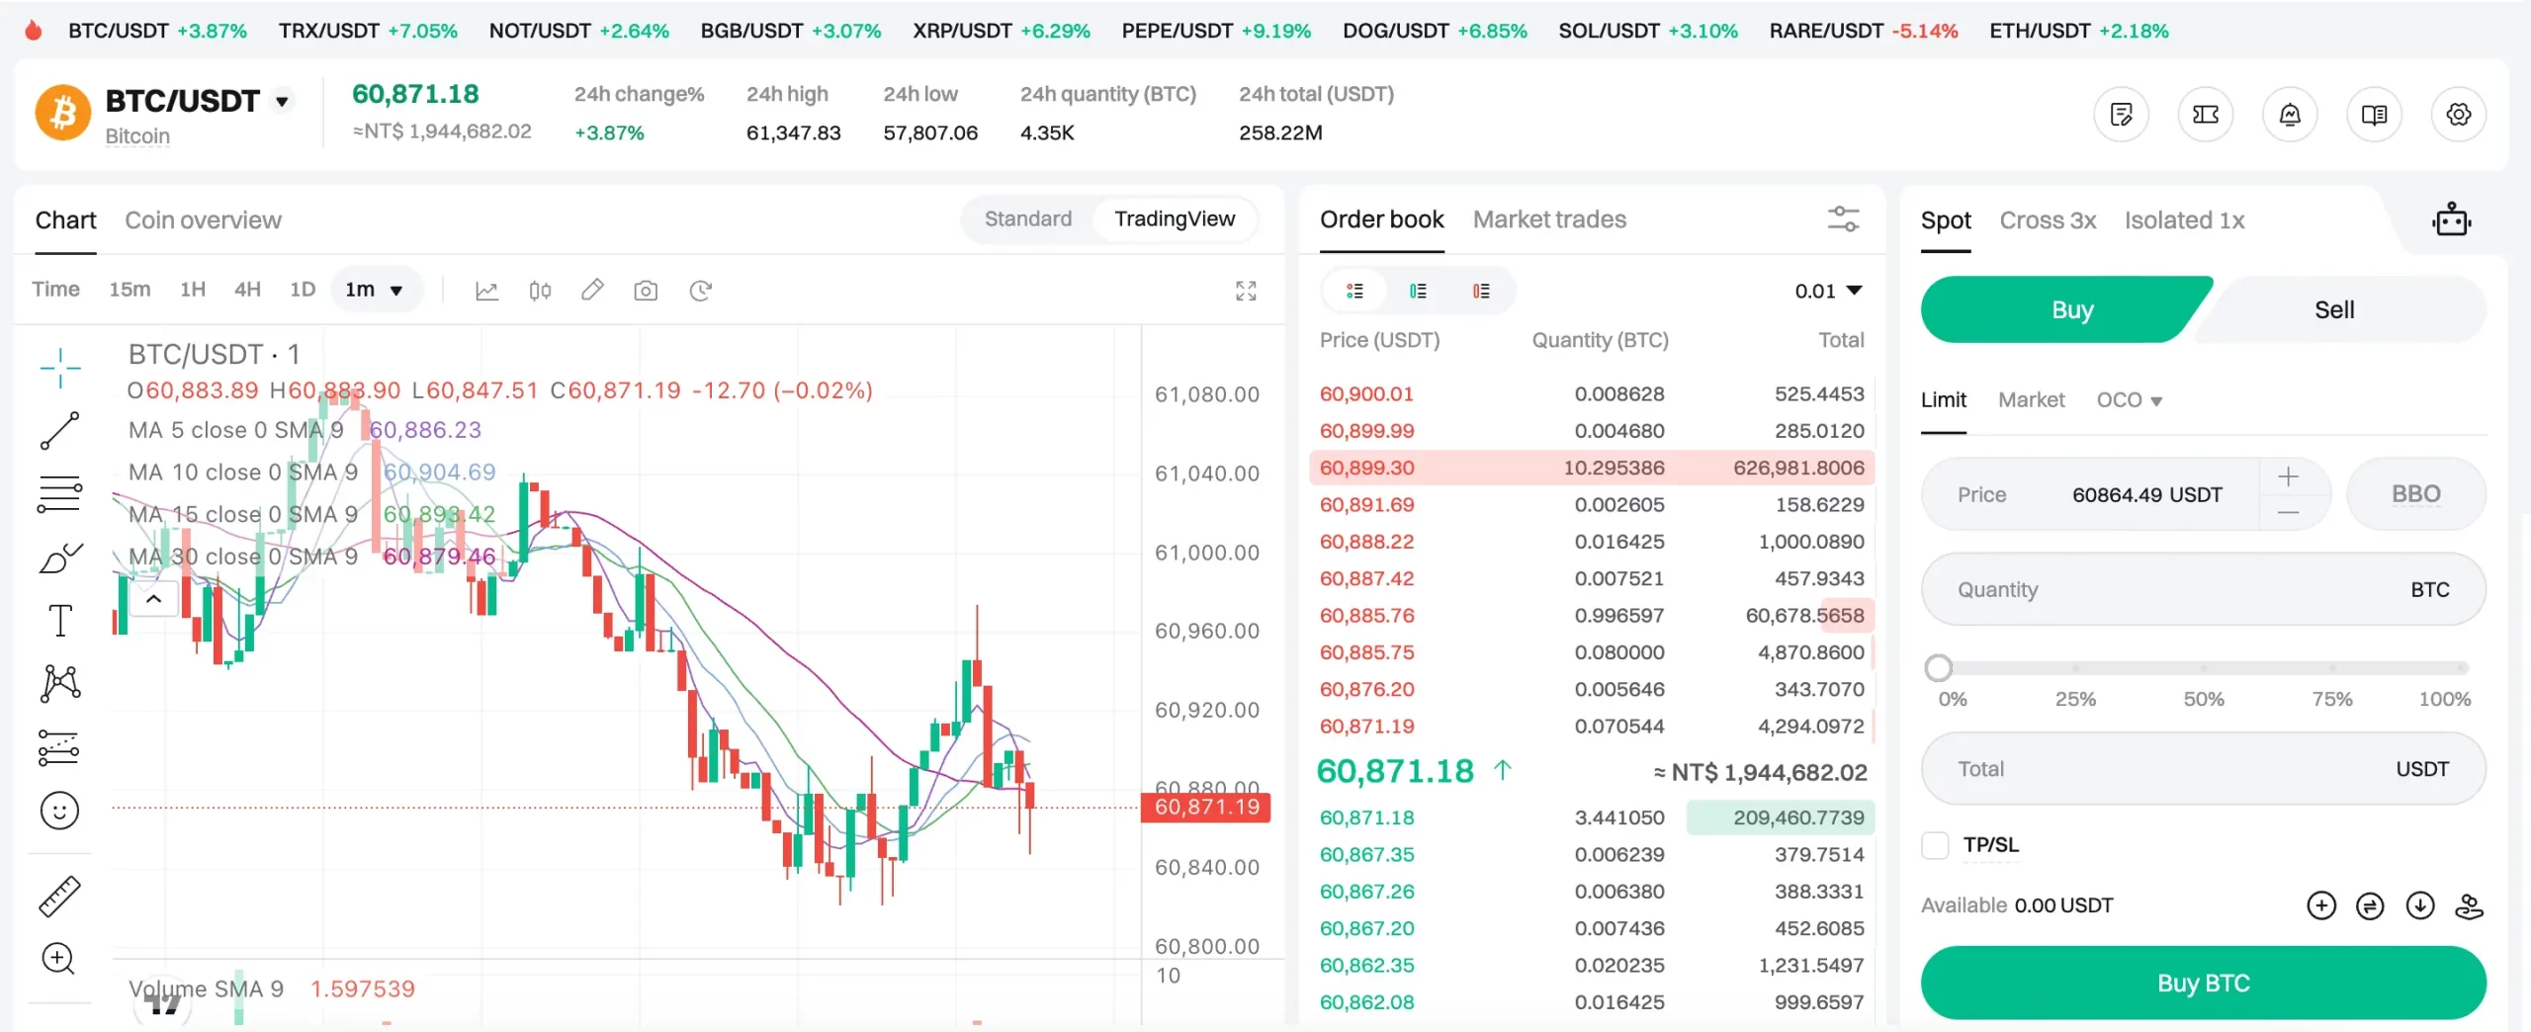Select the trend line drawing tool
2531x1032 pixels.
59,431
